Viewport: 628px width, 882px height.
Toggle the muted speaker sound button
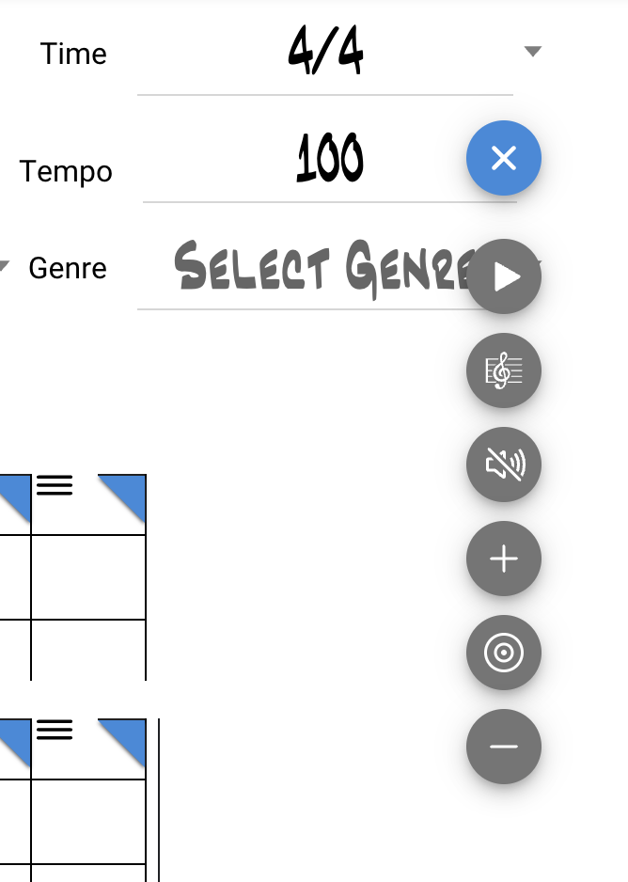tap(504, 465)
